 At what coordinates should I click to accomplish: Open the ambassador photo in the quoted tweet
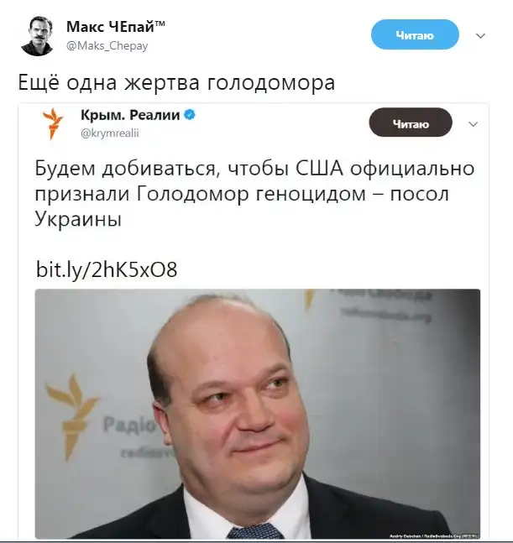pyautogui.click(x=258, y=414)
